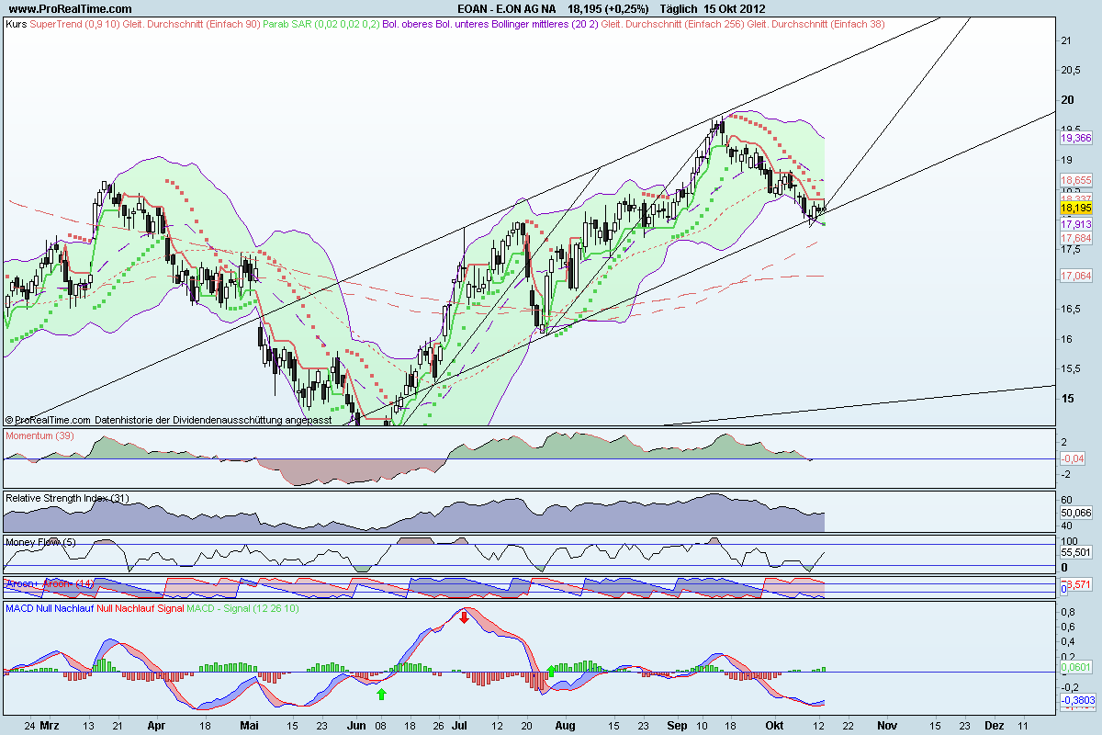Click the price label 18,655
The width and height of the screenshot is (1102, 735).
tap(1075, 180)
